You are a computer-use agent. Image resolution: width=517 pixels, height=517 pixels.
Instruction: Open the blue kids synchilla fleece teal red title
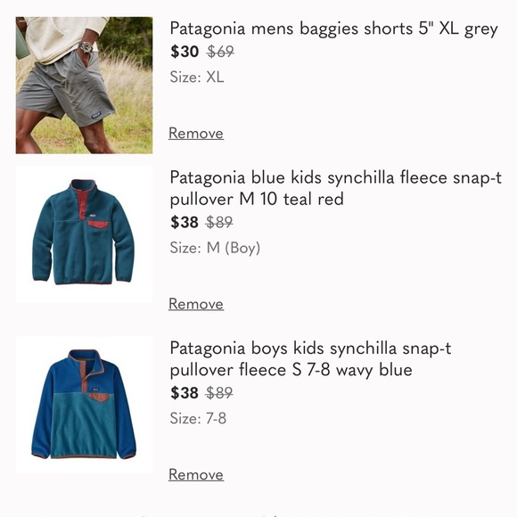point(336,188)
